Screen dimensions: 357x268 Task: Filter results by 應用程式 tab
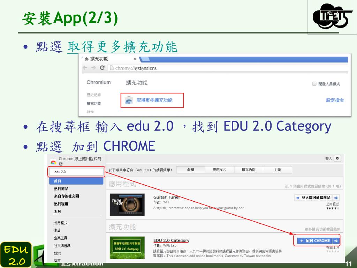(x=220, y=170)
